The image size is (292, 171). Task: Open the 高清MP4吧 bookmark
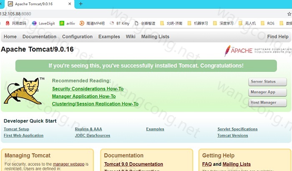click(92, 23)
